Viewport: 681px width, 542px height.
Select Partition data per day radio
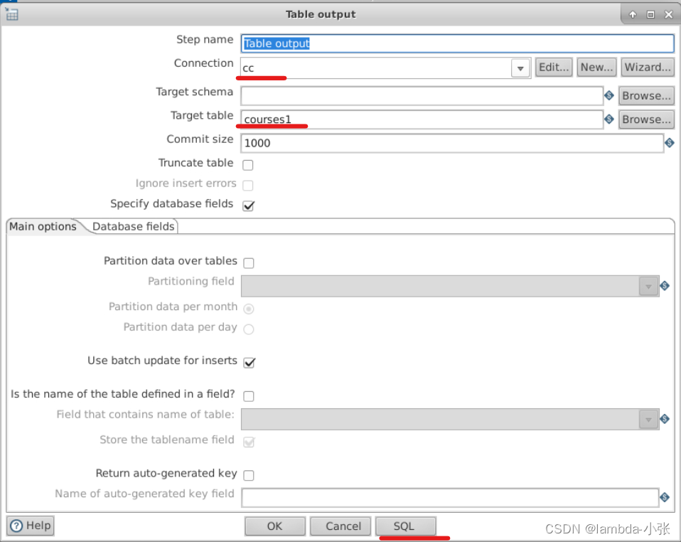(249, 329)
